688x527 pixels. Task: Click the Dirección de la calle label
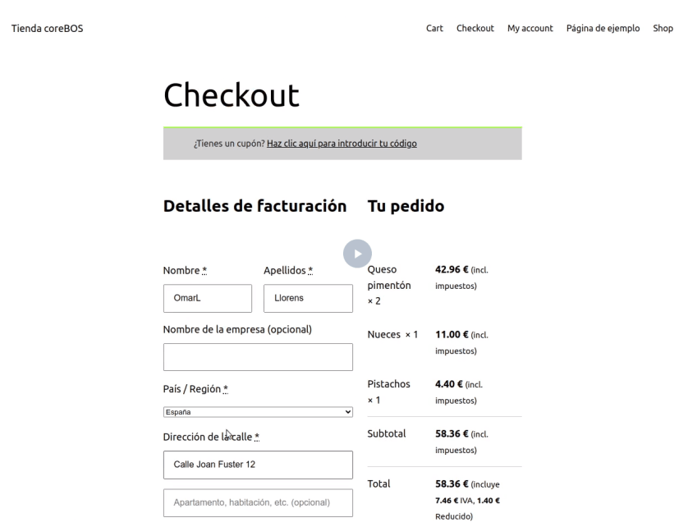[x=209, y=437]
